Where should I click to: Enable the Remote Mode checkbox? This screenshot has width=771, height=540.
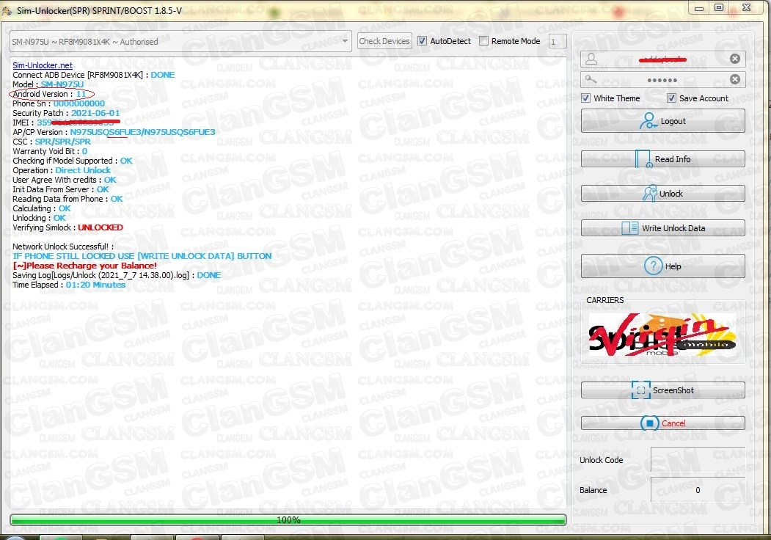point(484,41)
